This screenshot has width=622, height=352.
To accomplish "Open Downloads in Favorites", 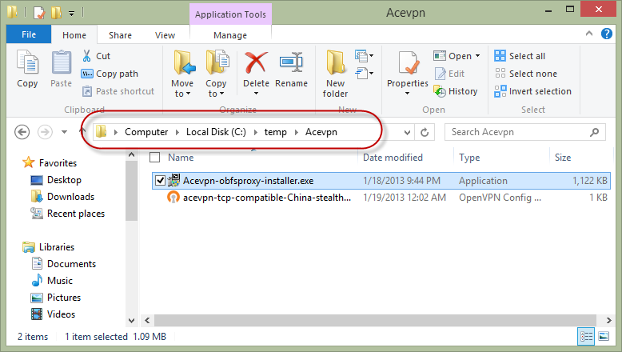I will [x=62, y=197].
